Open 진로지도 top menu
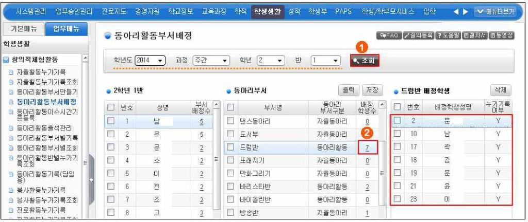 coord(114,11)
